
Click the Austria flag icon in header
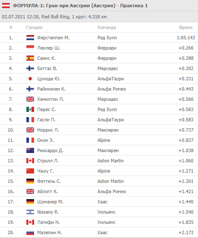[x=6, y=6]
